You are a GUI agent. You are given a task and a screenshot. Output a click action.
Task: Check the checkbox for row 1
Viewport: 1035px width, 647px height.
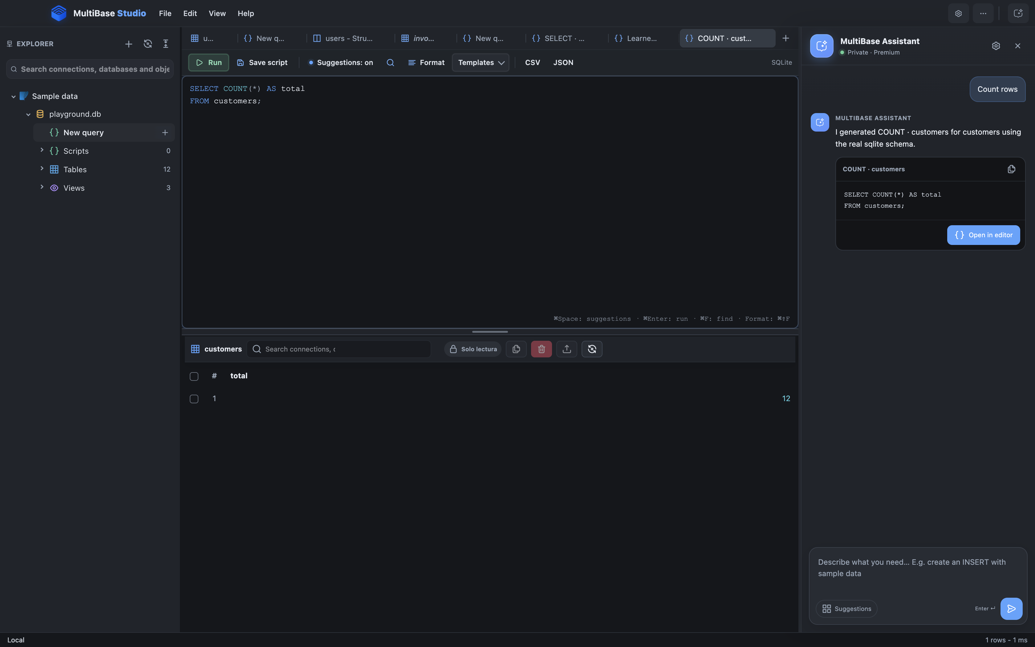point(194,399)
